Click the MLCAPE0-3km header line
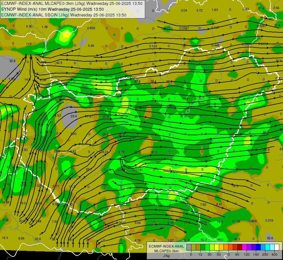This screenshot has height=260, width=283. 72,3
